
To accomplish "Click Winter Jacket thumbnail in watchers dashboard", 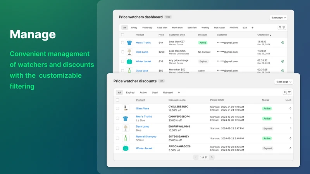I will [129, 61].
